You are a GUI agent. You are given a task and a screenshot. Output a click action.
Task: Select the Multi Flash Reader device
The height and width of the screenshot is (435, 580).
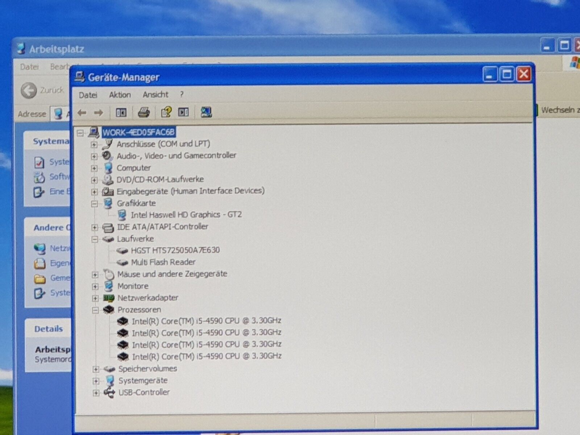163,262
